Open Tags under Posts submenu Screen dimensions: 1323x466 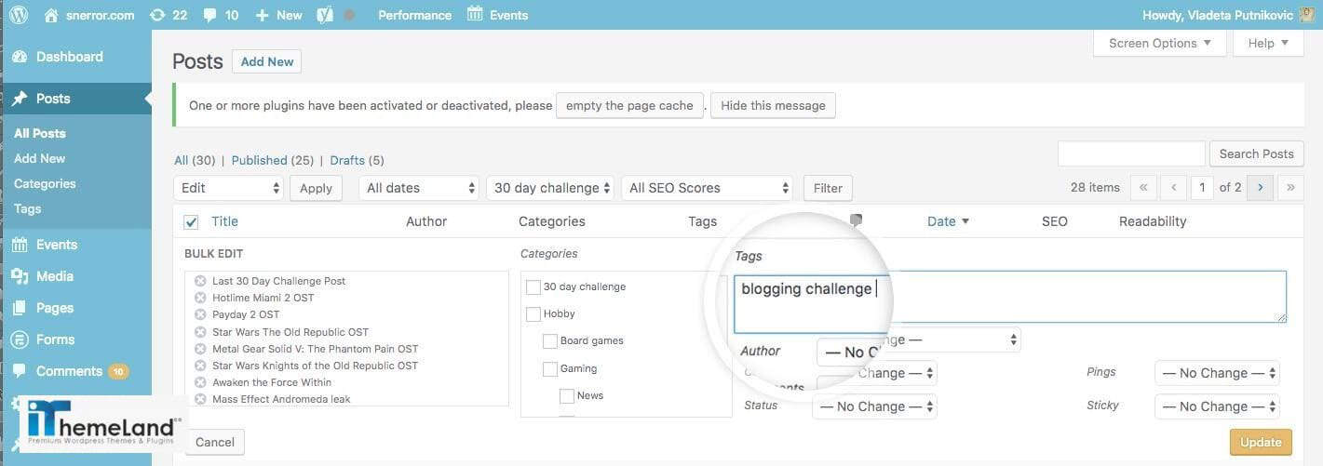coord(27,208)
